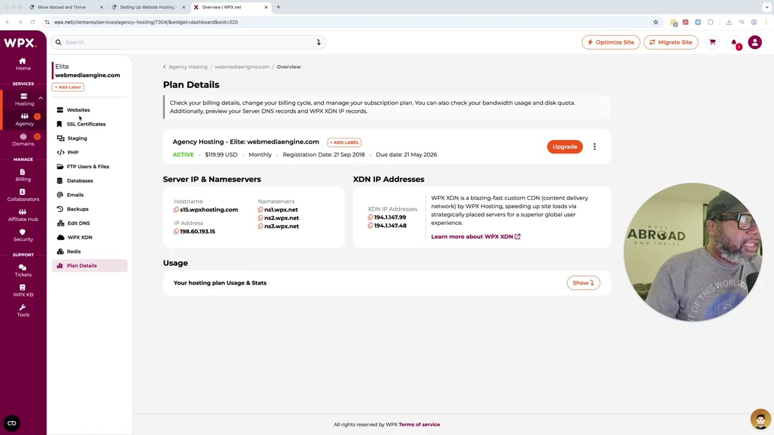
Task: Click the Upgrade button
Action: 565,147
